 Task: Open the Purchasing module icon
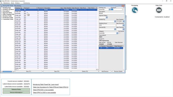click(135, 10)
